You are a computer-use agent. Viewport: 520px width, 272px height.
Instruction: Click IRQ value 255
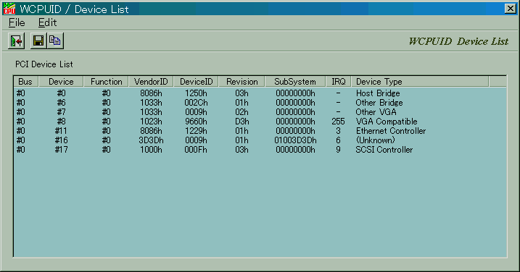click(x=338, y=122)
